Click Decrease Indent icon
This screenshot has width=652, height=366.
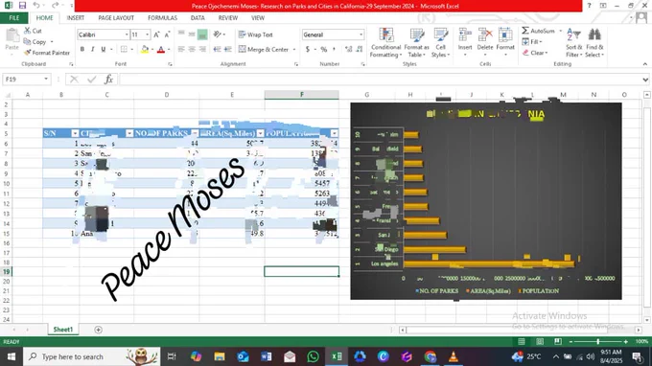point(217,50)
